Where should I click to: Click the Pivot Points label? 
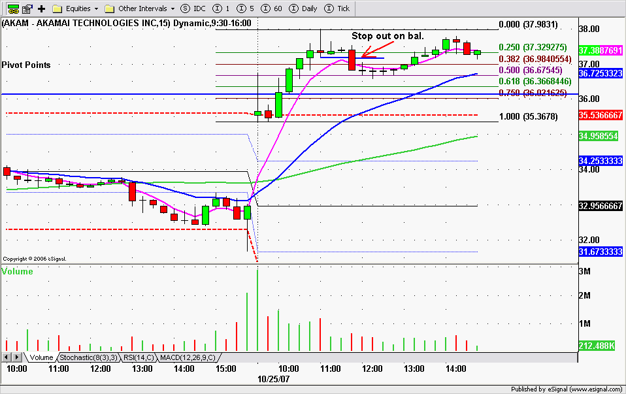(x=26, y=65)
